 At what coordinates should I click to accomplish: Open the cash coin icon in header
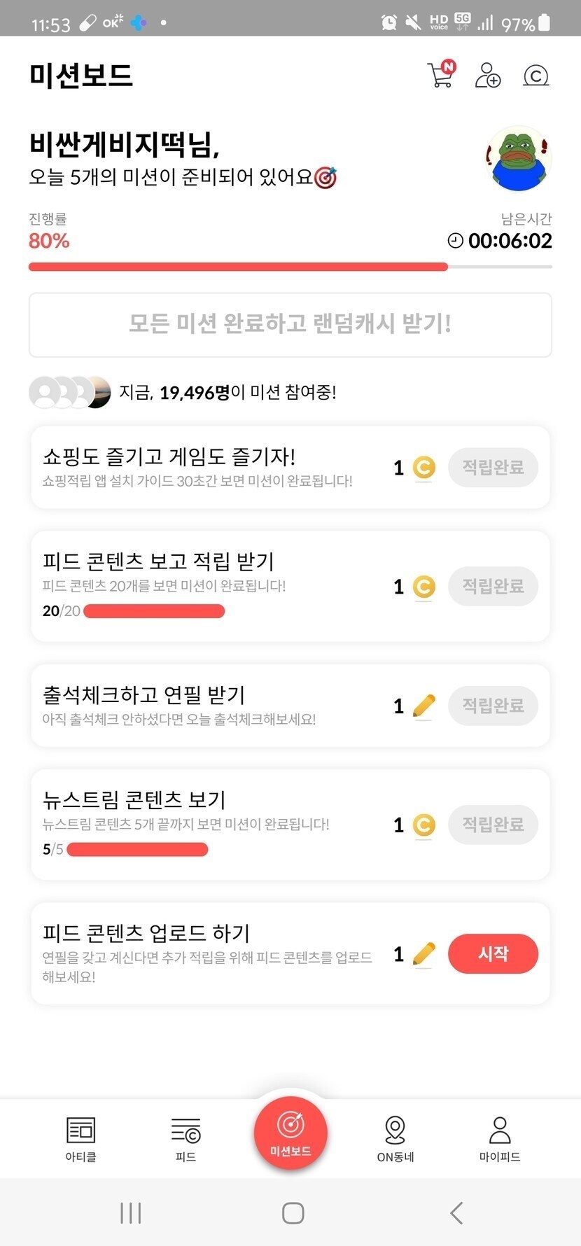point(535,75)
